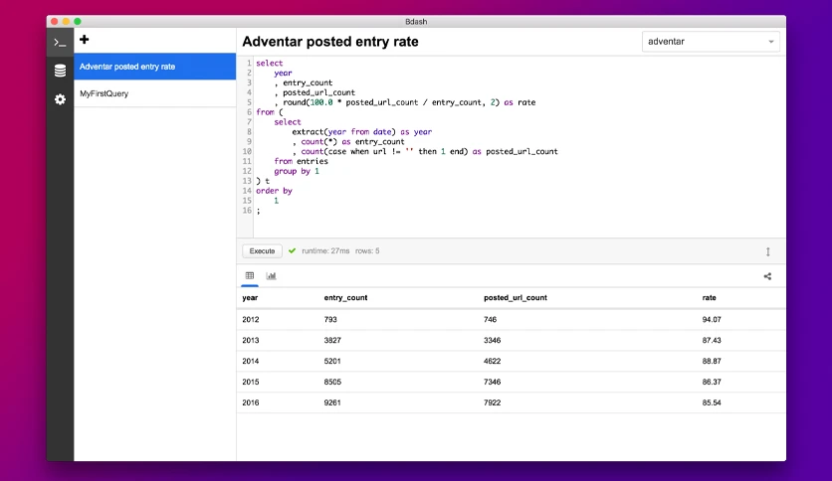Click the entry_count column header
832x481 pixels.
point(345,298)
